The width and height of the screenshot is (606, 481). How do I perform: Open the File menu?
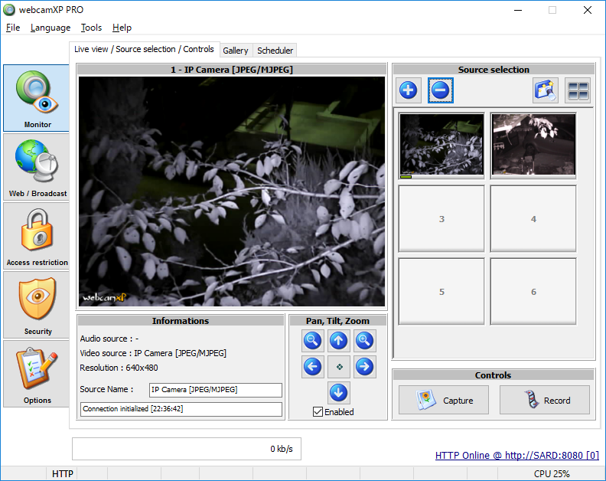tap(13, 28)
